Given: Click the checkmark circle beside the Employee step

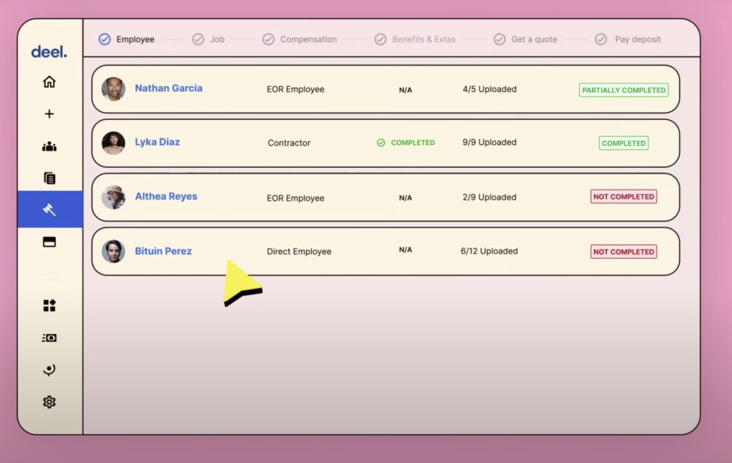Looking at the screenshot, I should tap(105, 39).
